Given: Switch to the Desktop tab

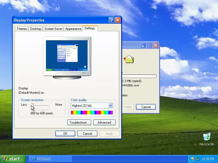Looking at the screenshot, I should coord(36,29).
